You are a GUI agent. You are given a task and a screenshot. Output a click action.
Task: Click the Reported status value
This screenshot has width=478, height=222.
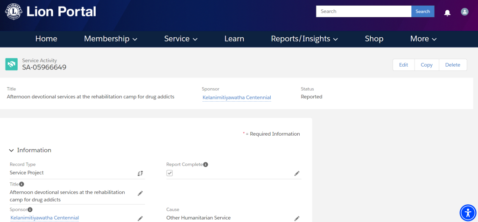pos(311,97)
